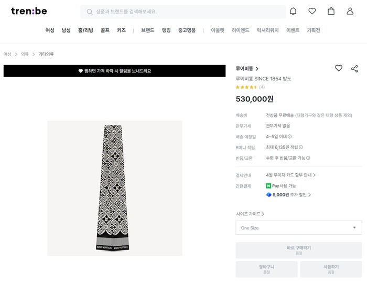Open wishlist heart icon in header
This screenshot has height=292, width=367.
pyautogui.click(x=312, y=11)
